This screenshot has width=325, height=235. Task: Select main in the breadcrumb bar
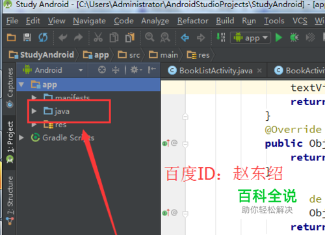coord(163,55)
